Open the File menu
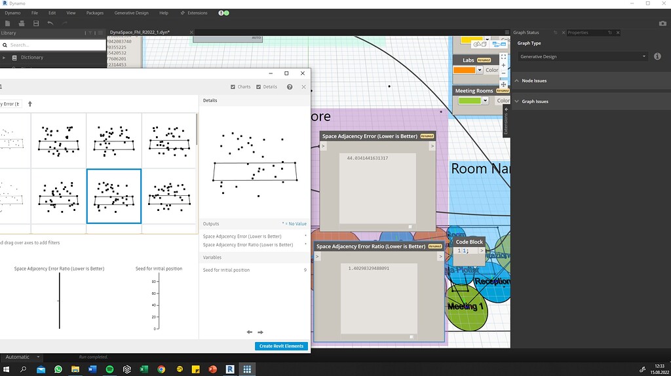This screenshot has height=376, width=671. click(x=35, y=13)
